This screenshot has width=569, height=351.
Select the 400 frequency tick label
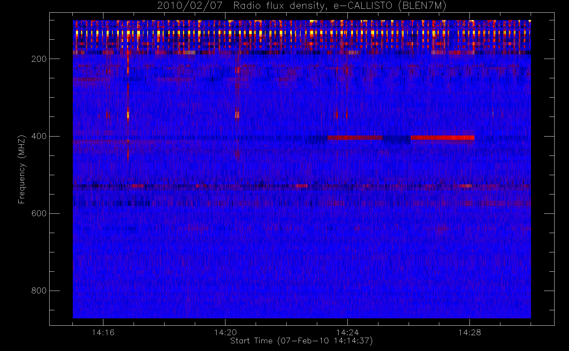pyautogui.click(x=39, y=136)
